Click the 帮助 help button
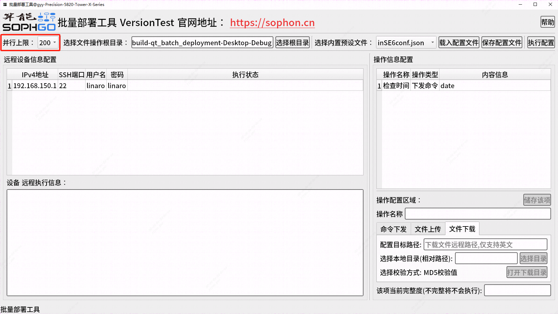 pos(547,22)
